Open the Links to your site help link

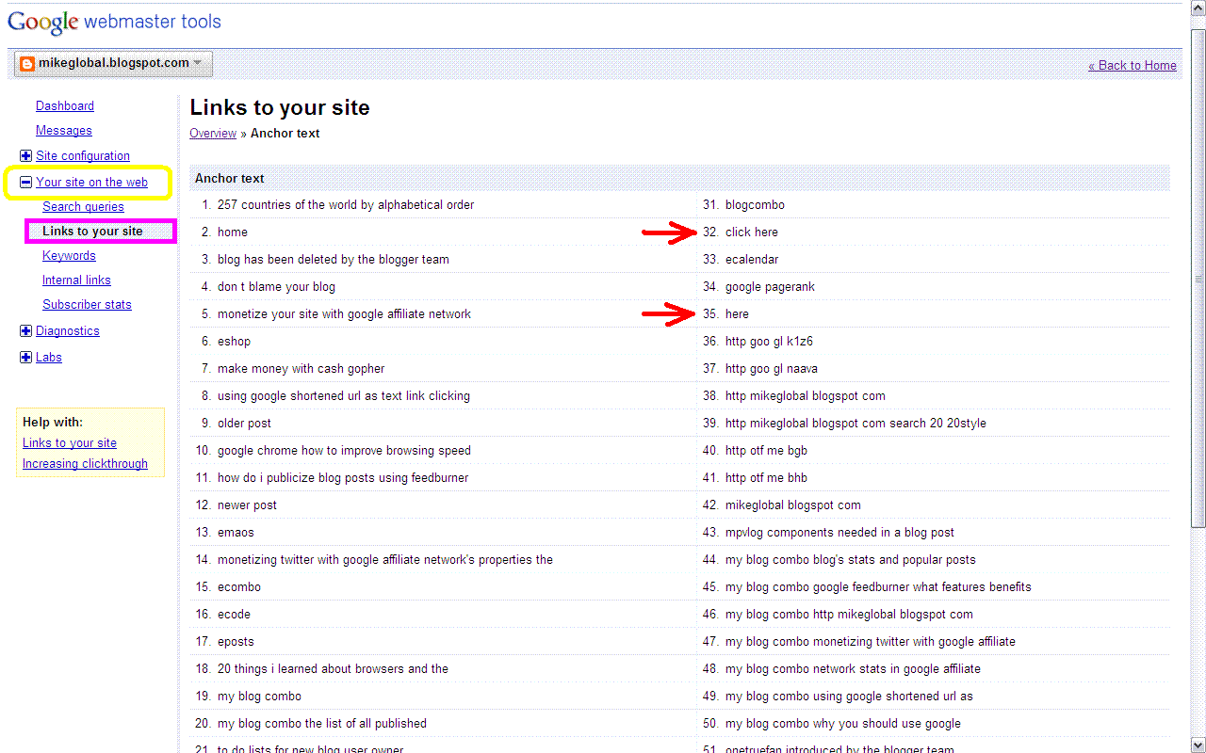(70, 443)
